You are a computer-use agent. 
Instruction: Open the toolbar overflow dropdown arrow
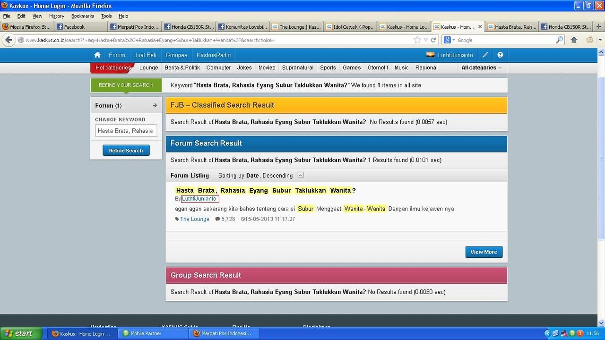pyautogui.click(x=600, y=40)
